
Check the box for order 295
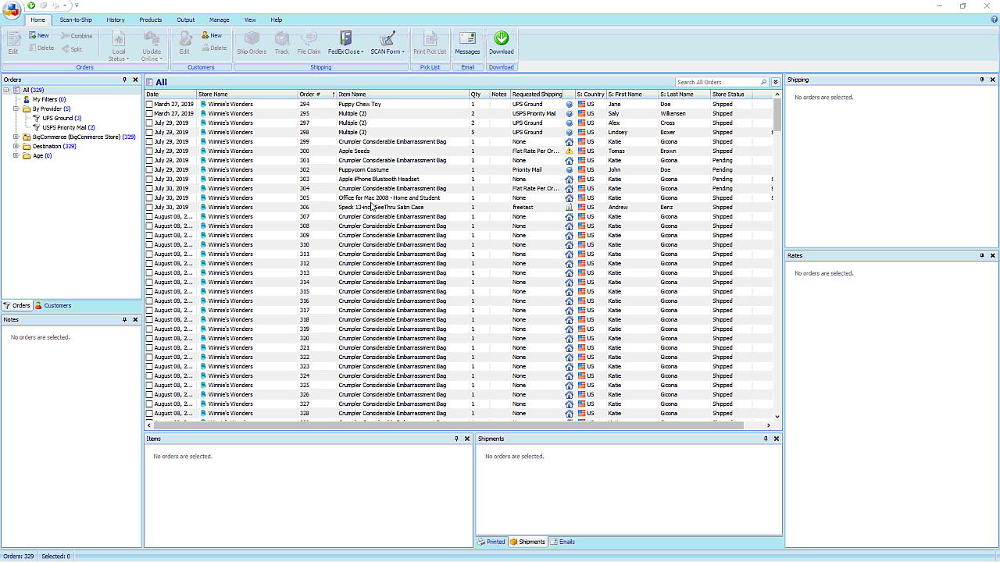(149, 113)
